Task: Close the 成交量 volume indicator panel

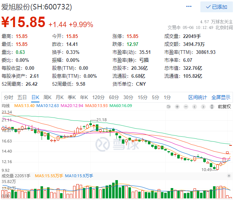Action: pyautogui.click(x=229, y=175)
